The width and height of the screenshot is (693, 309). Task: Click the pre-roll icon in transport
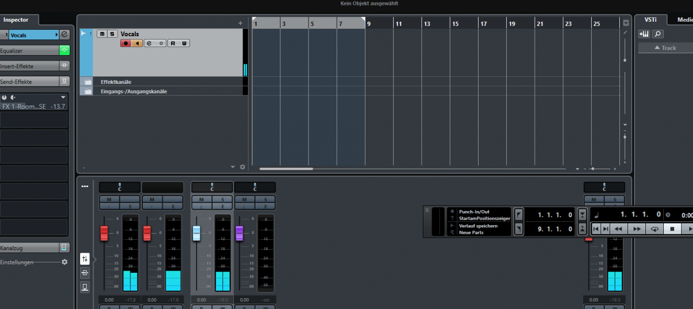(x=583, y=215)
